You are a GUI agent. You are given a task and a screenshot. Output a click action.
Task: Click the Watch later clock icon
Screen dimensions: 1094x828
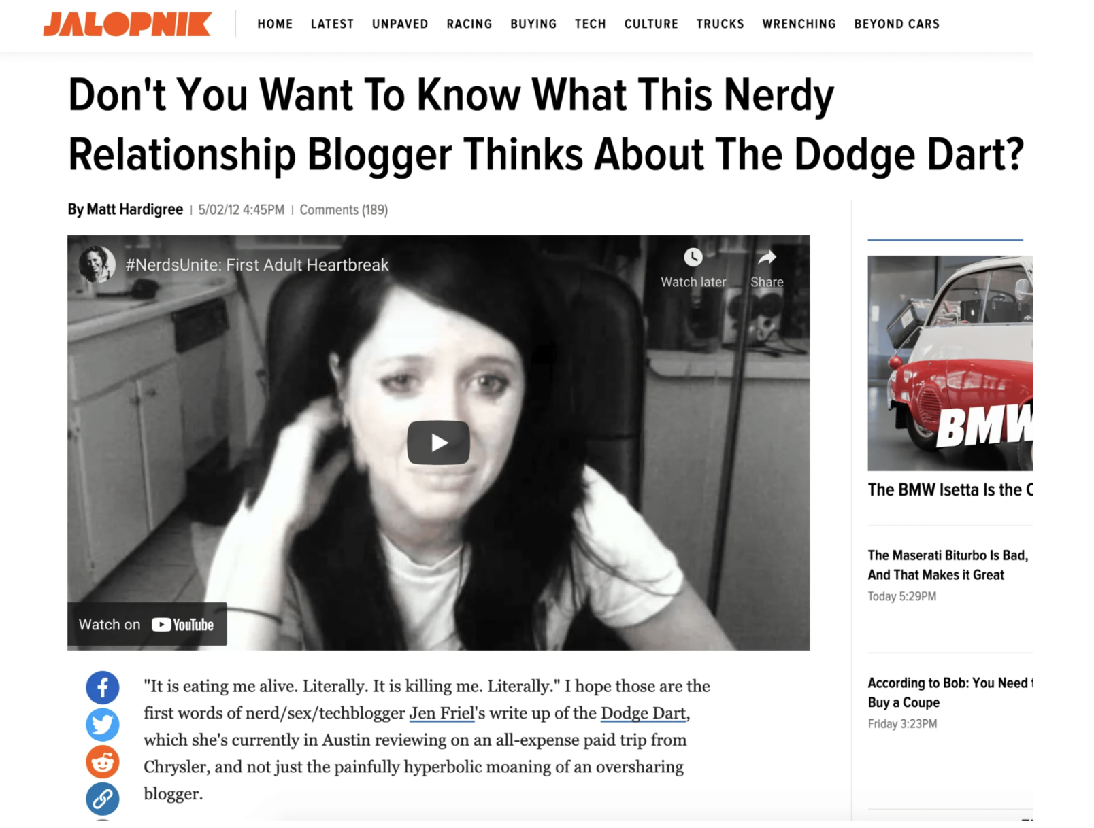(x=693, y=258)
